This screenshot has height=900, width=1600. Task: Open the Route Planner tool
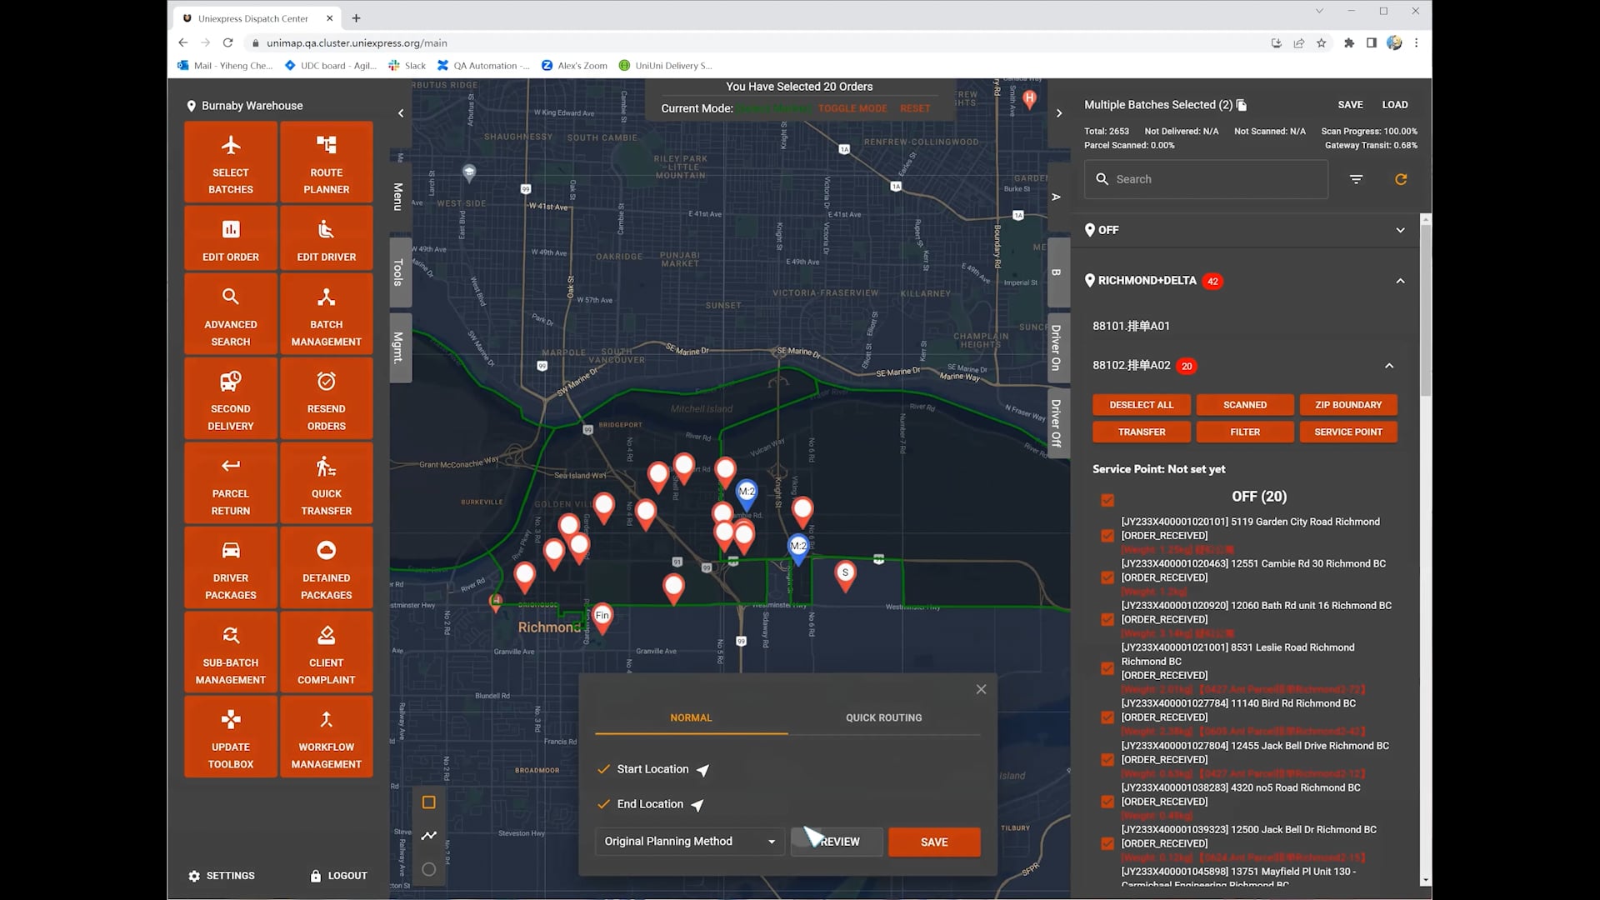(326, 162)
